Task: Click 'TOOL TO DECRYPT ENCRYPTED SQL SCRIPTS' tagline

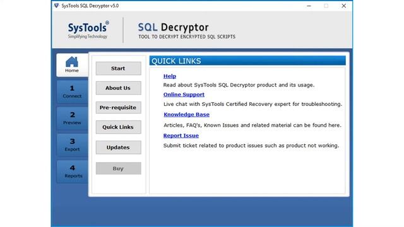Action: click(187, 37)
